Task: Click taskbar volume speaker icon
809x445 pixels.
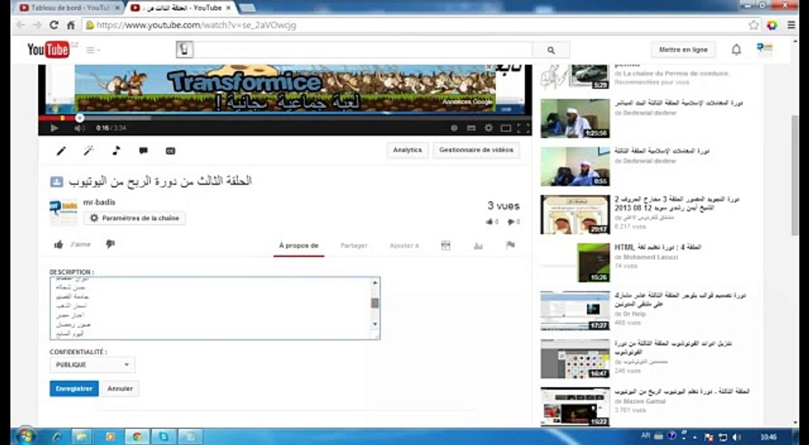Action: point(737,436)
